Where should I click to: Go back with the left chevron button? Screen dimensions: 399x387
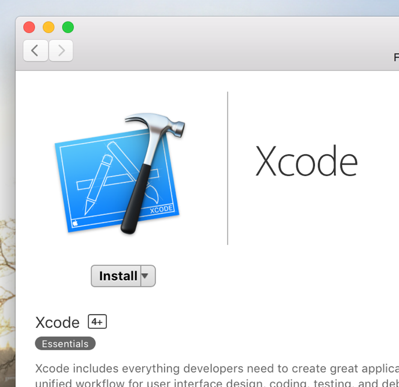pyautogui.click(x=35, y=50)
